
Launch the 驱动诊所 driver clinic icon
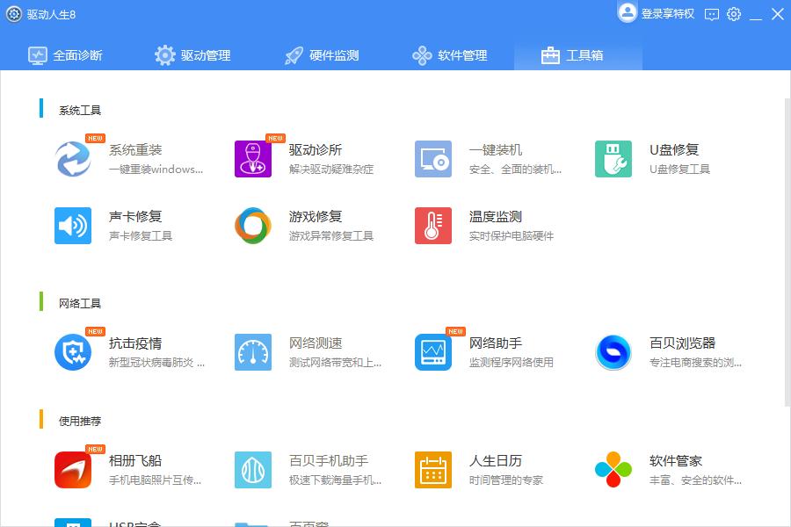(x=253, y=159)
